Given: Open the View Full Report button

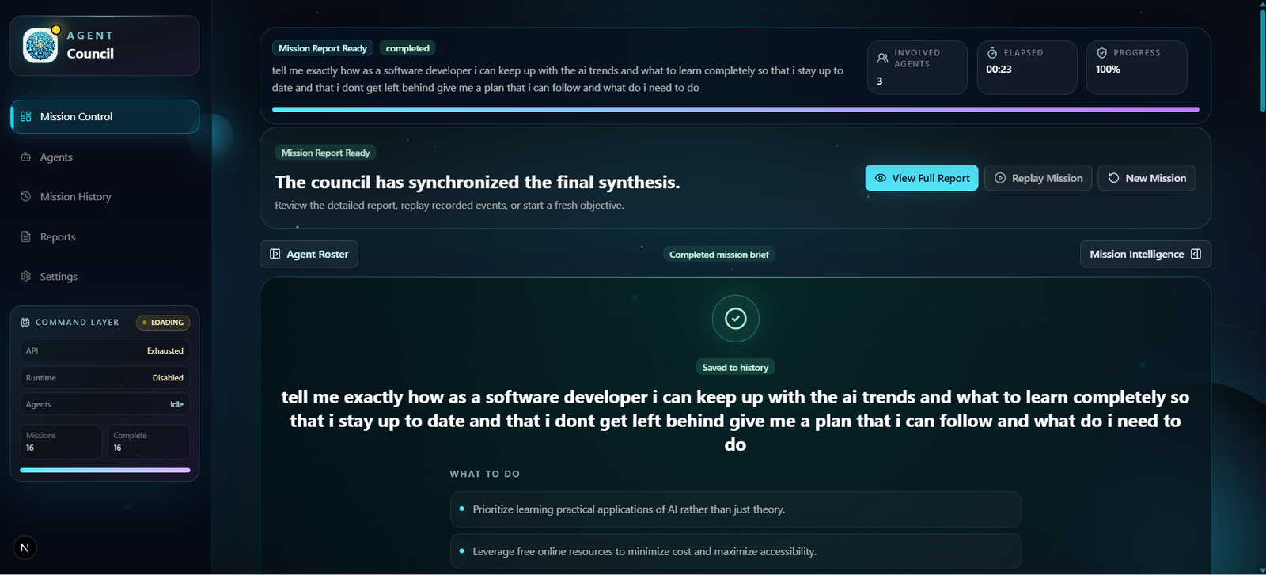Looking at the screenshot, I should pyautogui.click(x=922, y=178).
